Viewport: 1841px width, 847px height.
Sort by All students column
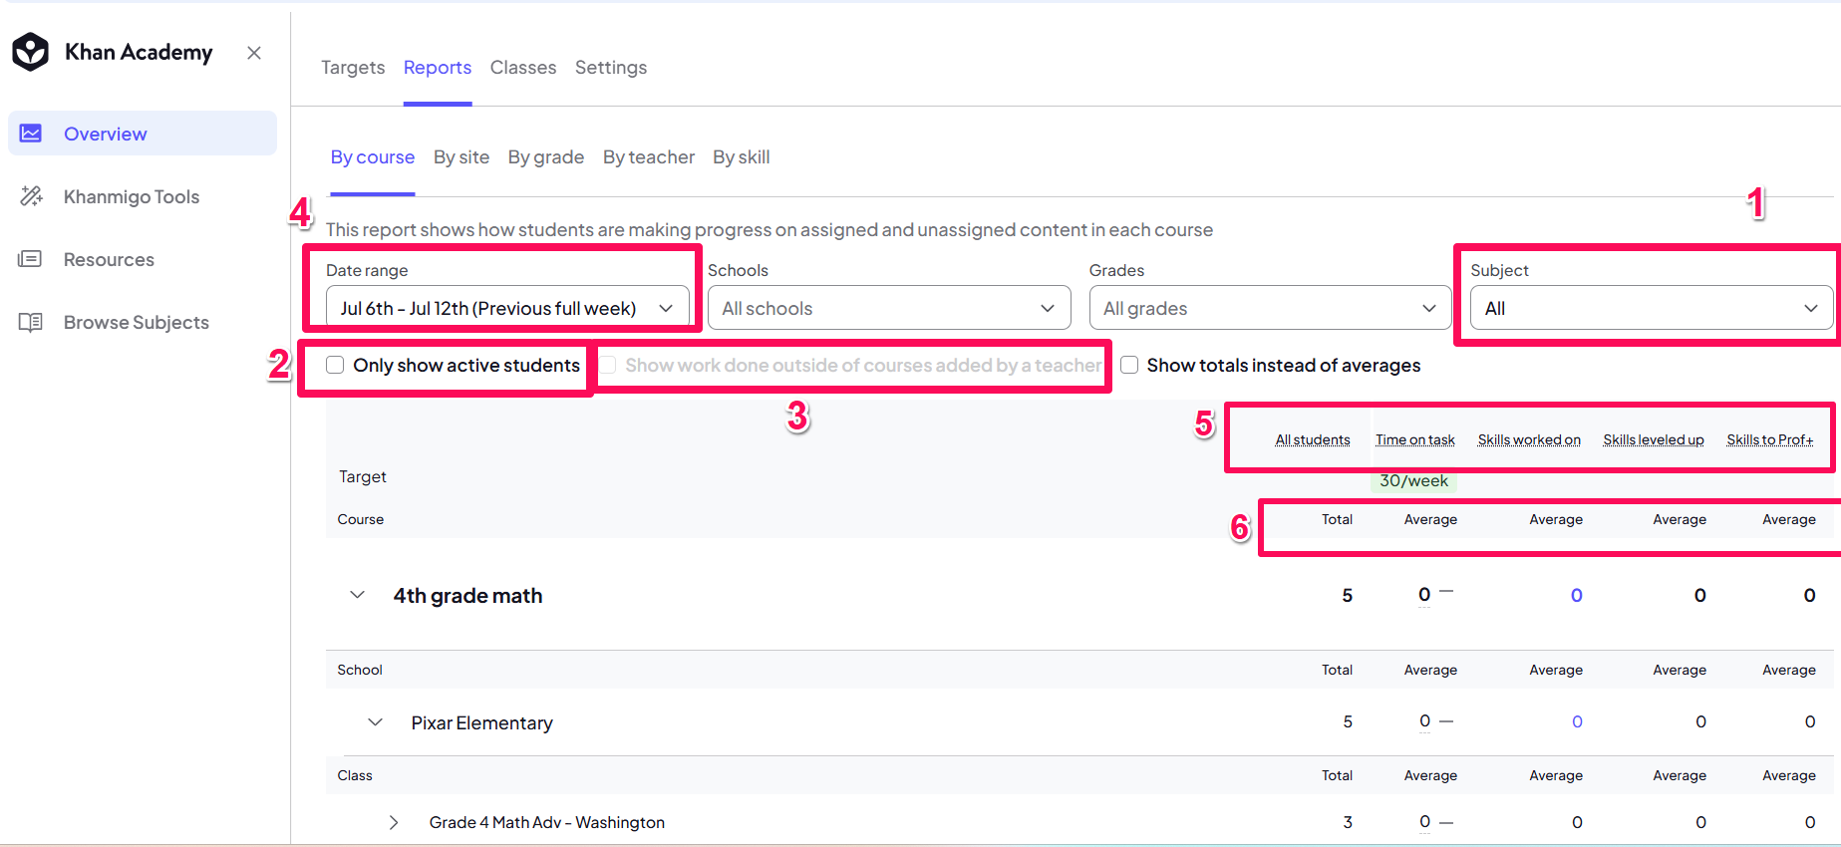click(x=1313, y=439)
